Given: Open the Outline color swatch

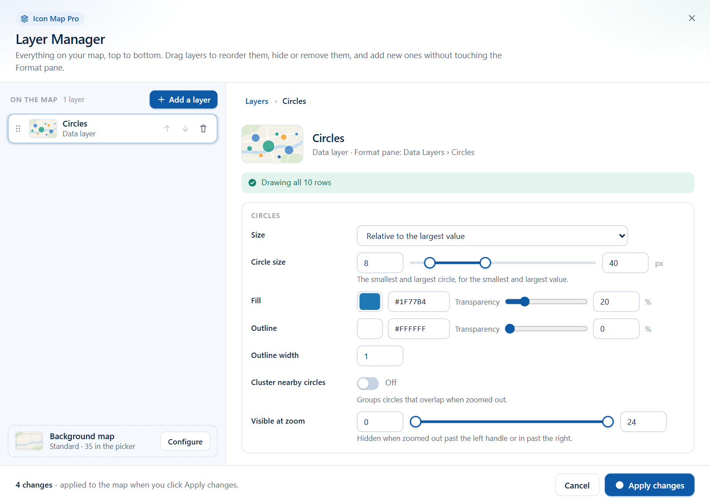Looking at the screenshot, I should coord(370,329).
